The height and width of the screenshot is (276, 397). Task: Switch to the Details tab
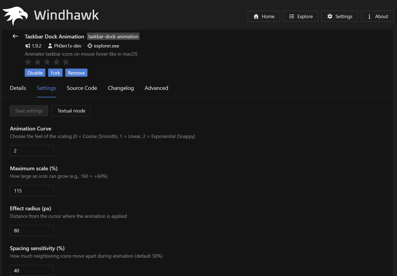18,88
